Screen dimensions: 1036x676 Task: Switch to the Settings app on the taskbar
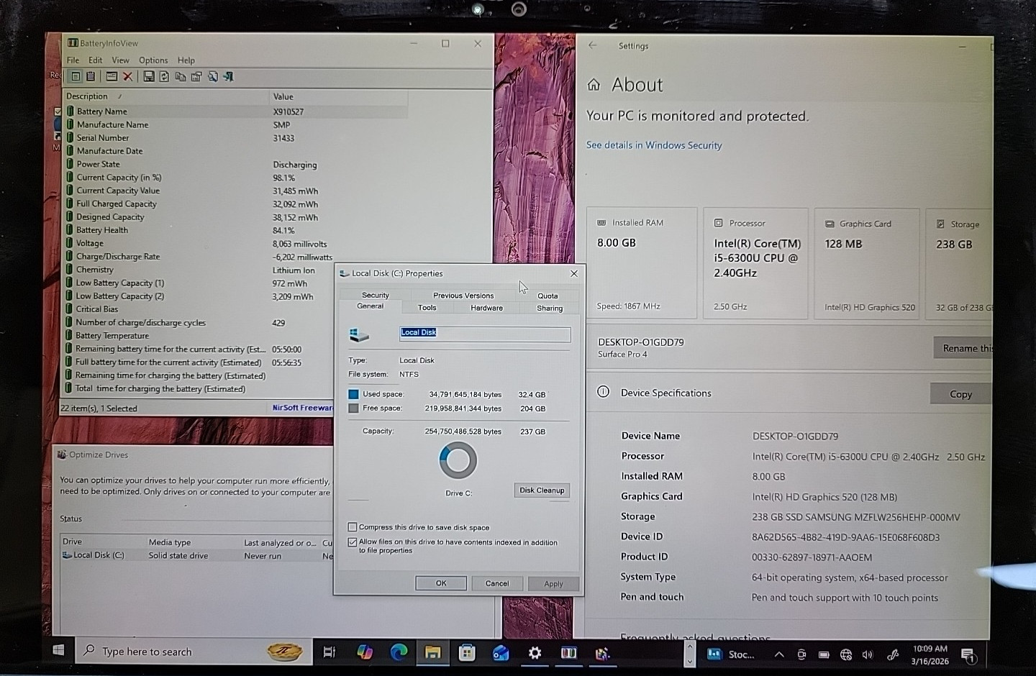tap(535, 652)
